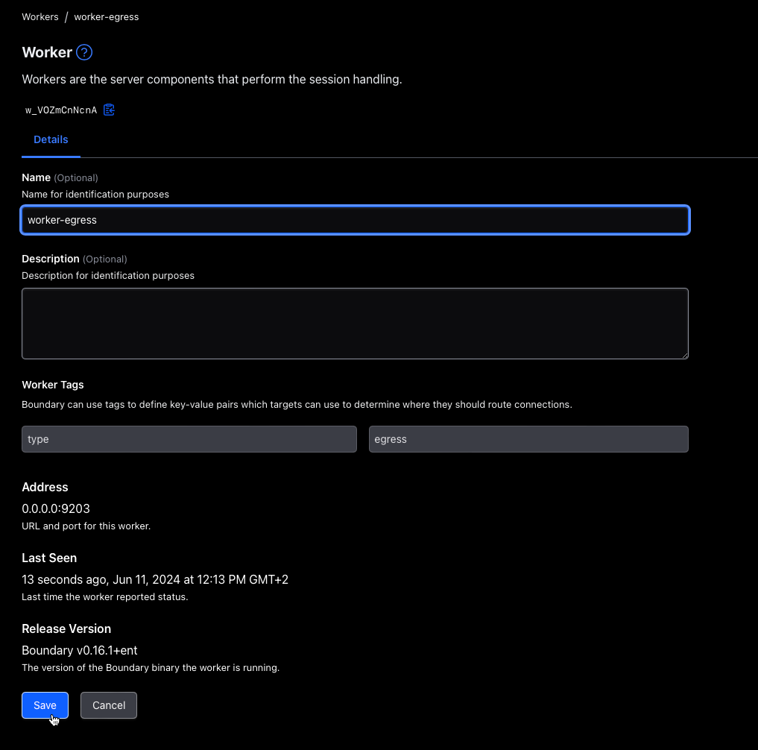Click the Worker Tags section heading
The width and height of the screenshot is (758, 750).
tap(53, 385)
